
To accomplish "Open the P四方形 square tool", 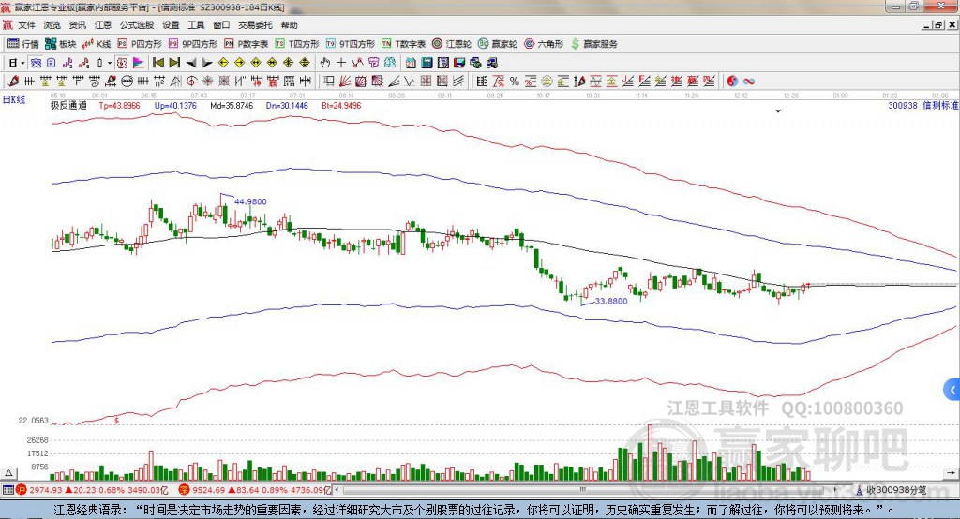I will coord(140,43).
